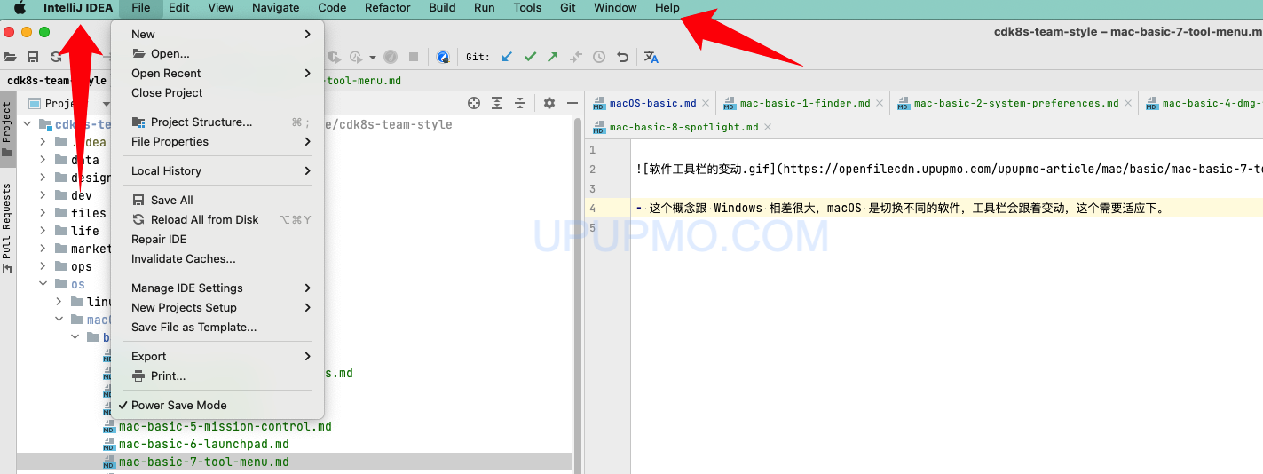Open the Project view dropdown arrow
1263x474 pixels.
pyautogui.click(x=106, y=104)
